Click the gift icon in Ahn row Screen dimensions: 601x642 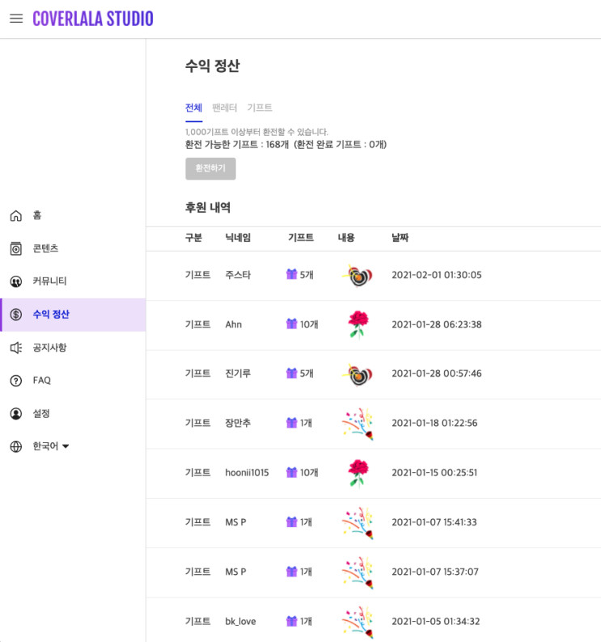(291, 323)
